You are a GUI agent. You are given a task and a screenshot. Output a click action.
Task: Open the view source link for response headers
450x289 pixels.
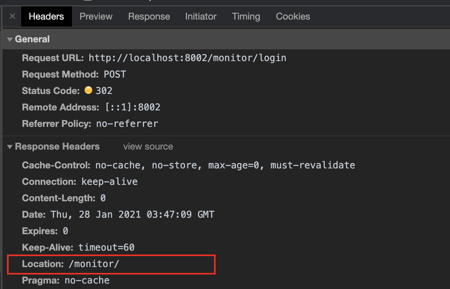click(x=148, y=147)
